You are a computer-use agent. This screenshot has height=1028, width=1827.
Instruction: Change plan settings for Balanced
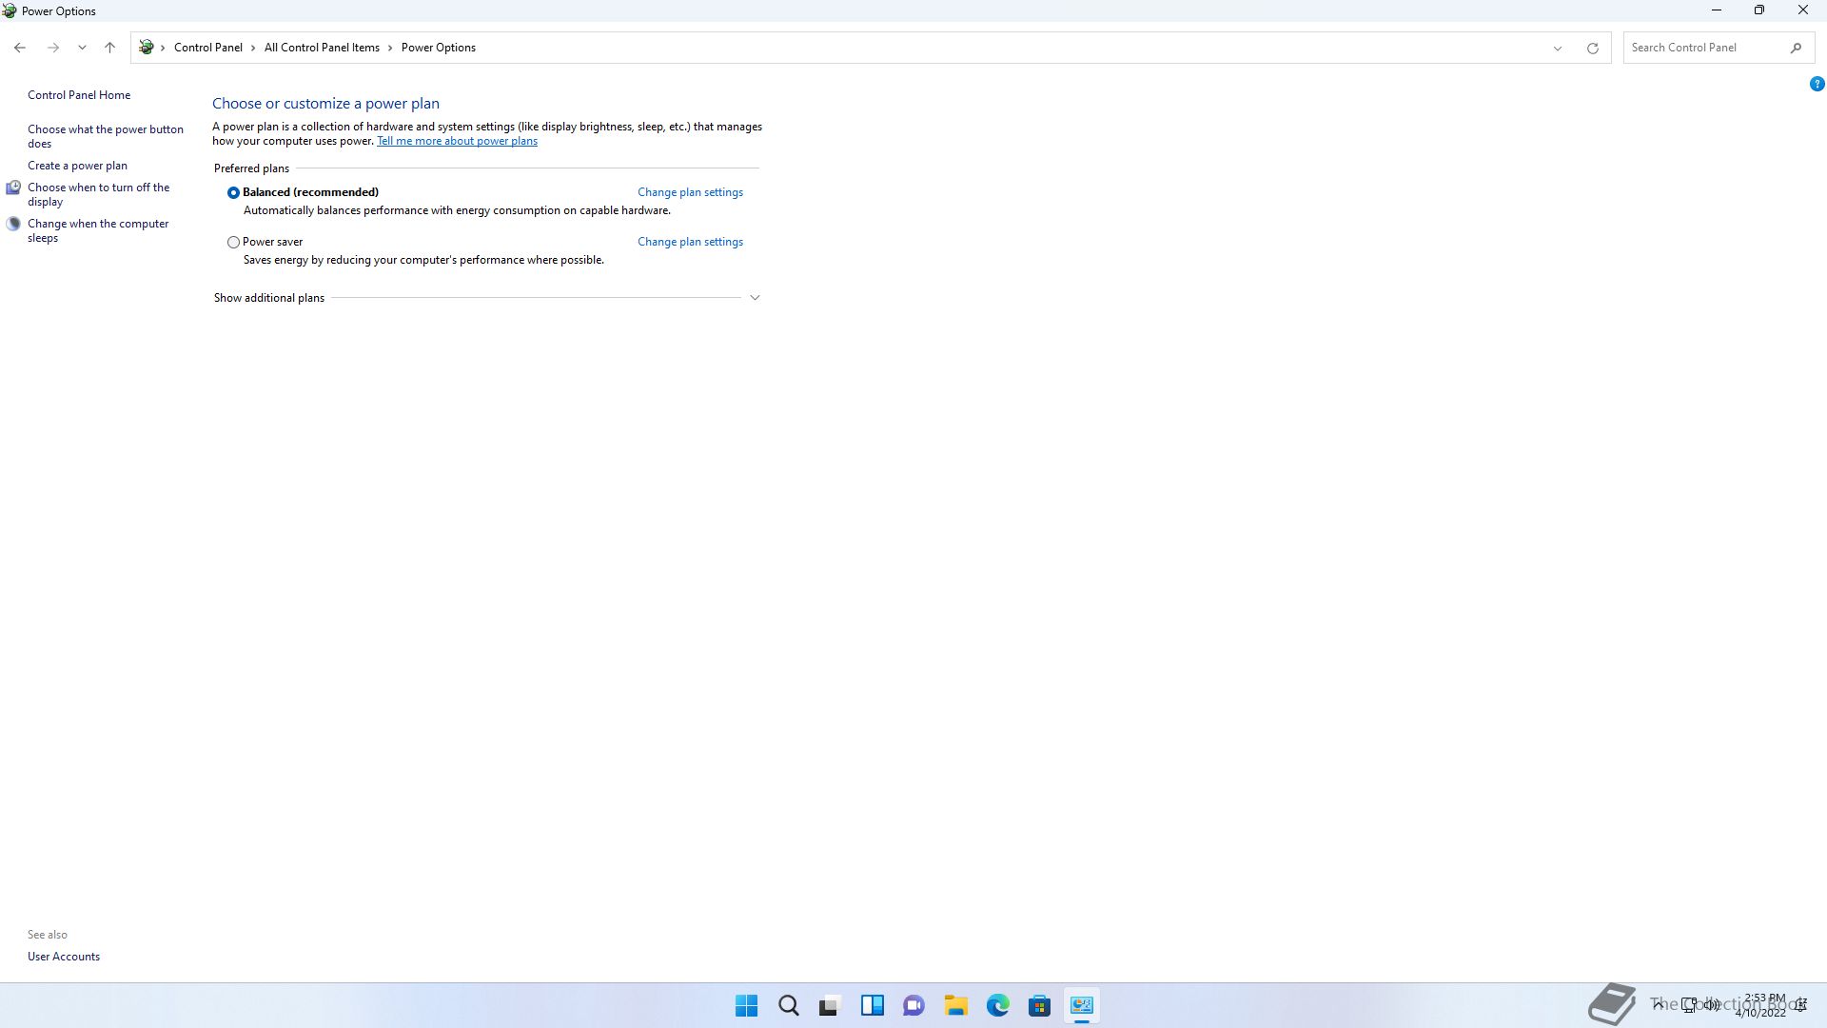click(x=690, y=192)
